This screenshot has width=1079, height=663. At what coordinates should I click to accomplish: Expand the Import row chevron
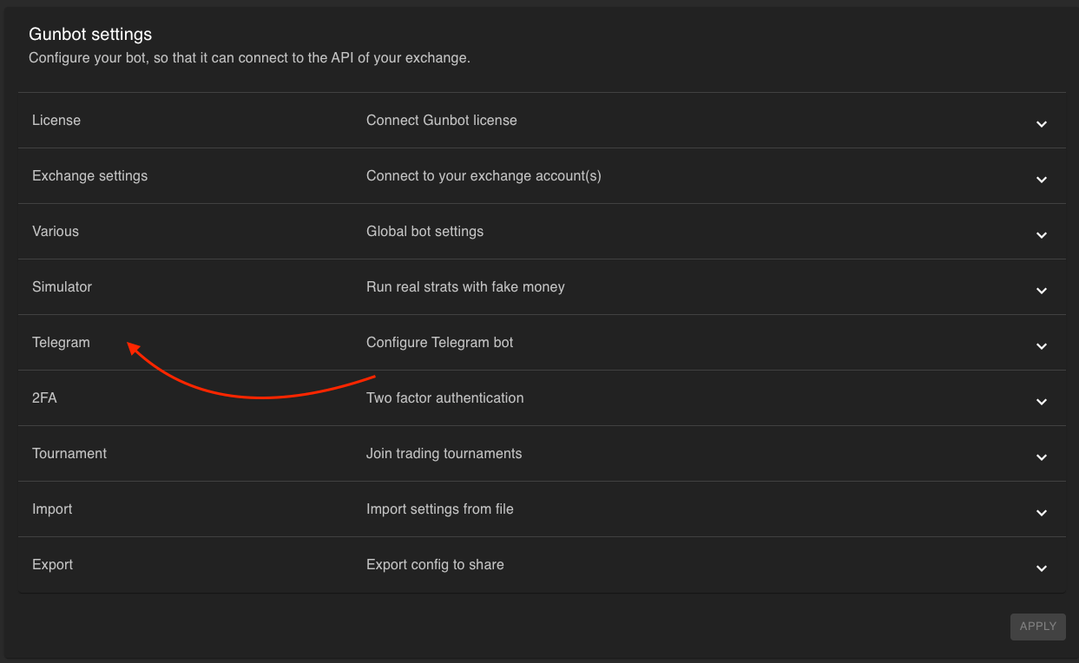(1042, 513)
